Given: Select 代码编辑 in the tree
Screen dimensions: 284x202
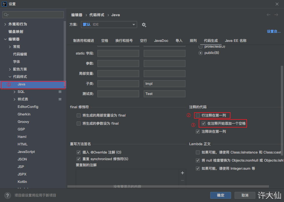Looking at the screenshot, I should 20,54.
